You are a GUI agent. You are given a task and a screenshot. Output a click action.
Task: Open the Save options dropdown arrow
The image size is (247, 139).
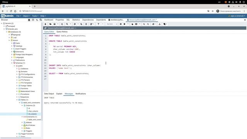pyautogui.click(x=58, y=24)
